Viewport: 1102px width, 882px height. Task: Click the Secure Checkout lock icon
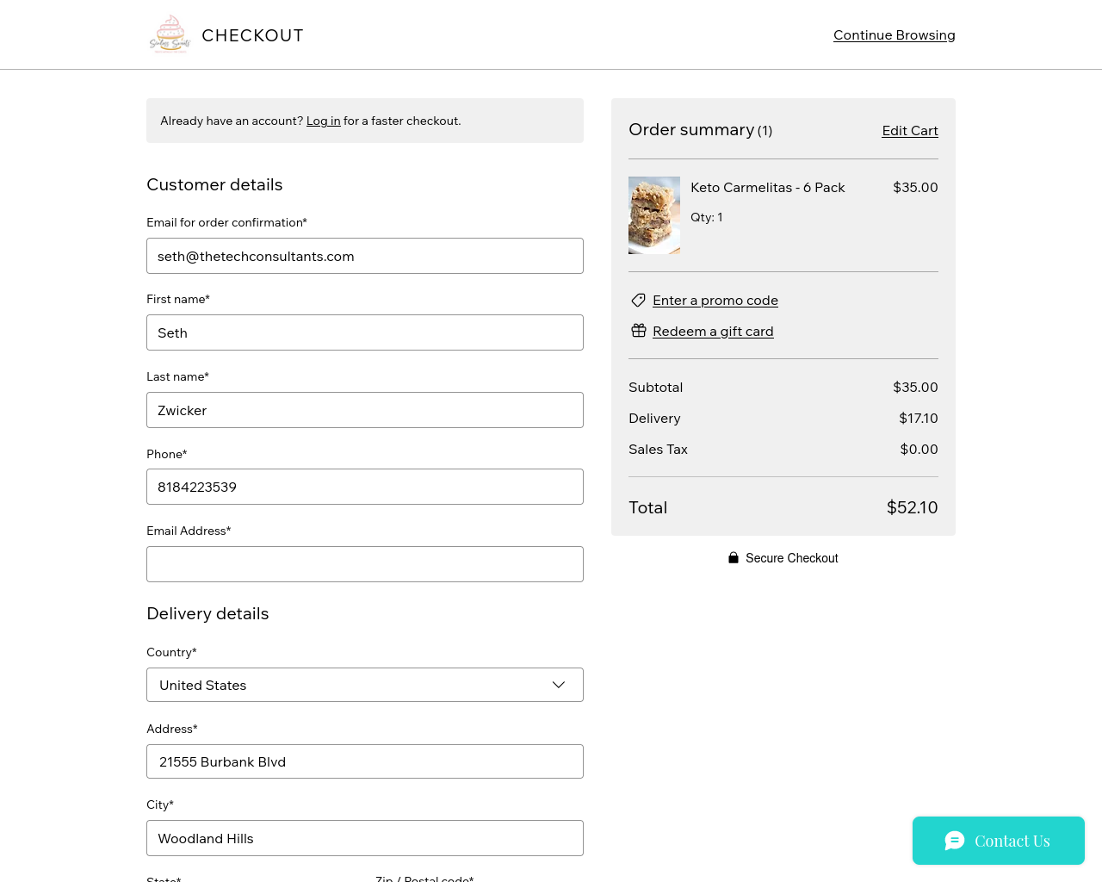(734, 558)
